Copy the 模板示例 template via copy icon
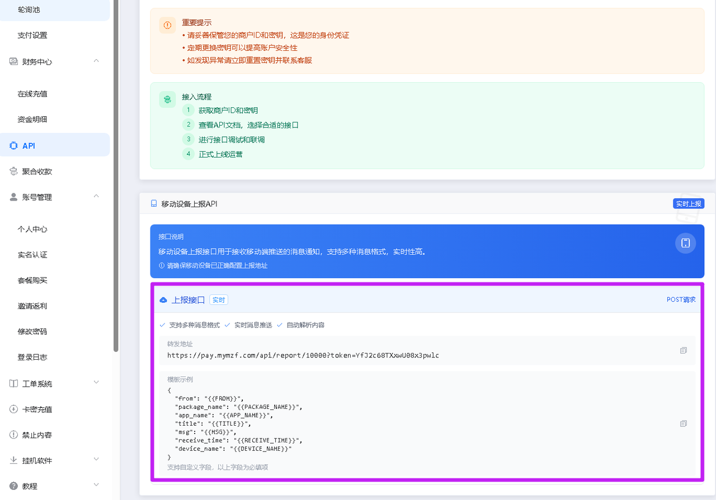 point(683,424)
